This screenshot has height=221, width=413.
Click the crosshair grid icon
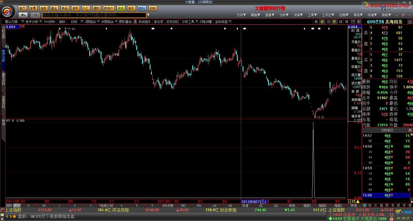328,22
